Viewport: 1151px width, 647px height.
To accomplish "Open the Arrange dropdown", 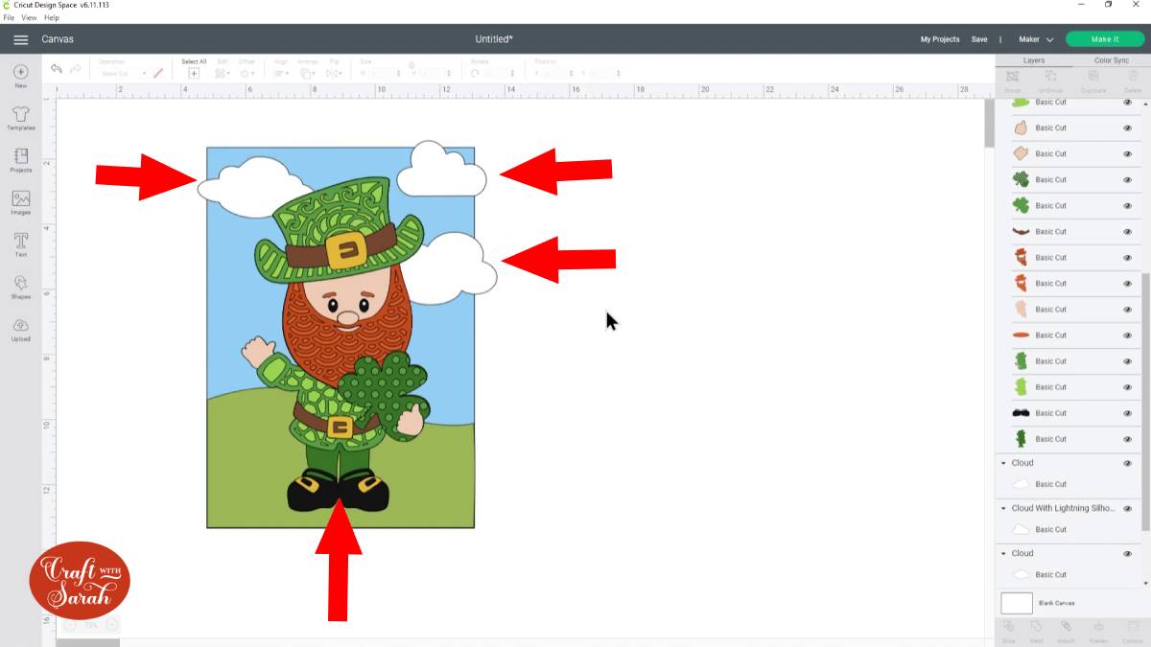I will (308, 73).
